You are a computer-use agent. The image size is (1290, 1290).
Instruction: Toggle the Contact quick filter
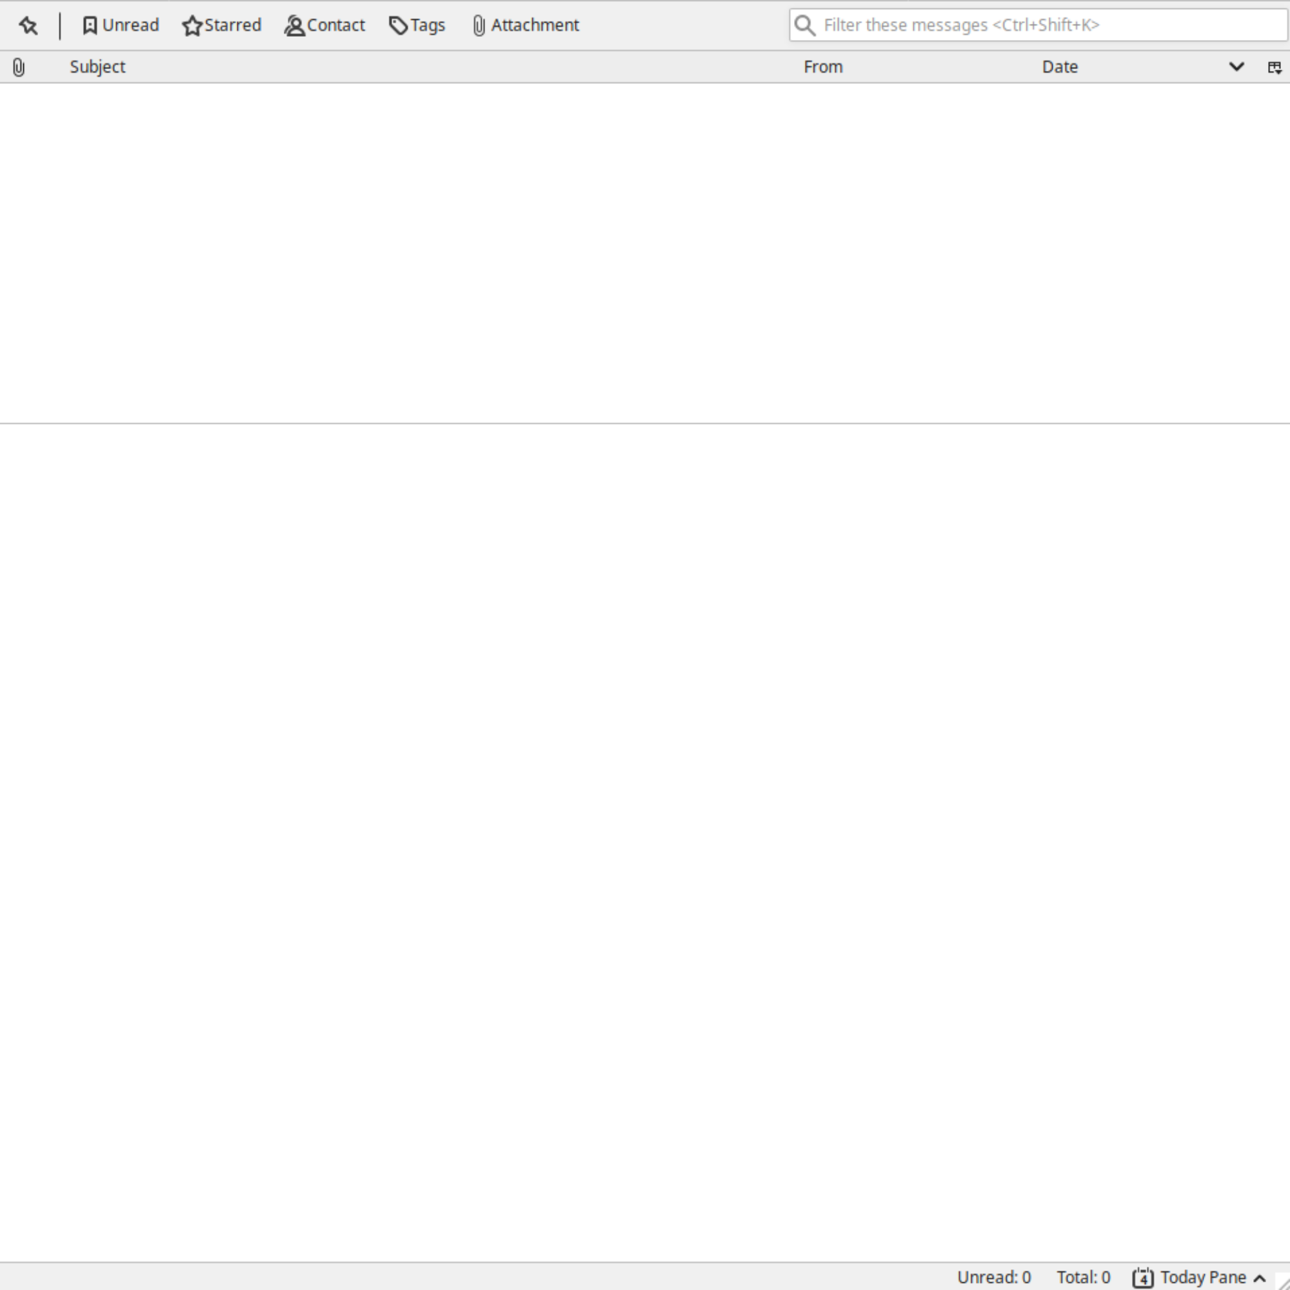click(x=324, y=25)
